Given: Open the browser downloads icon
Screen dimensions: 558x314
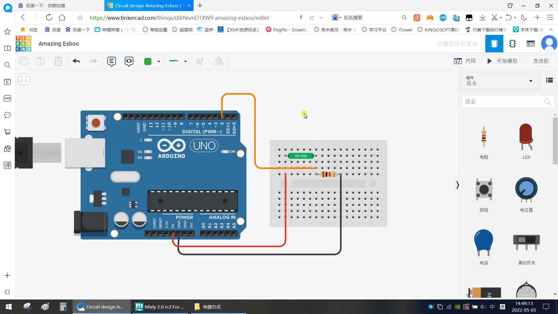Looking at the screenshot, I should click(x=482, y=17).
